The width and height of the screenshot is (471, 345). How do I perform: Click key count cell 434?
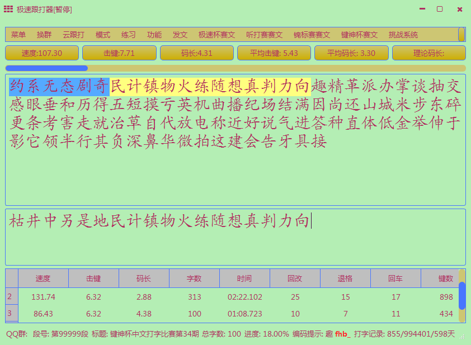tap(440, 314)
